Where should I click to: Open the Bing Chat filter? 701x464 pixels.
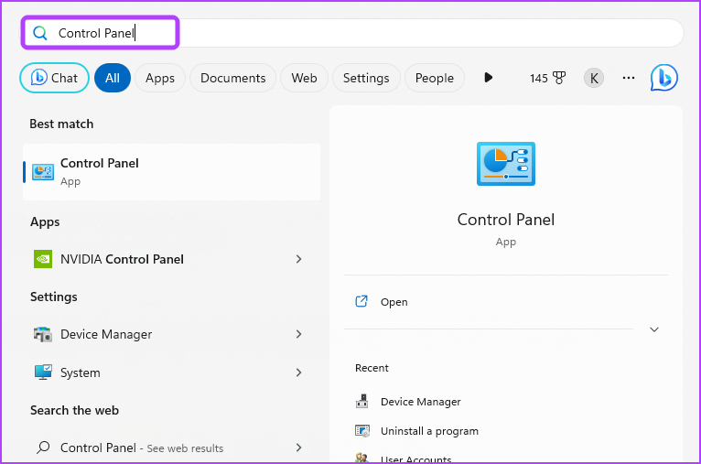55,78
